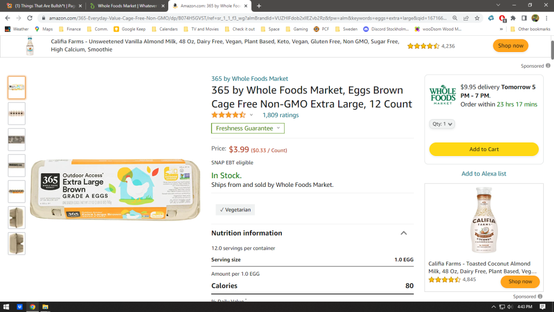
Task: Switch to the Things That Are Bullsh*t tab
Action: pos(43,6)
